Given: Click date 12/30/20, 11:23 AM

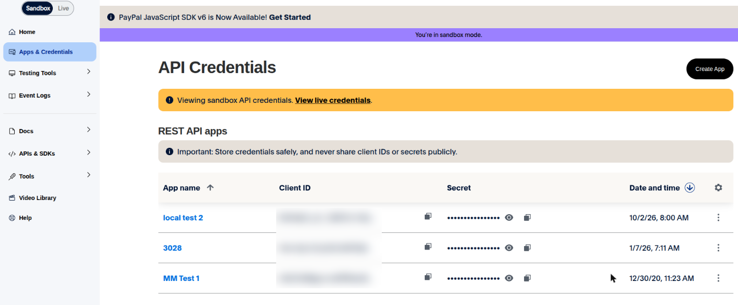Looking at the screenshot, I should pos(662,278).
